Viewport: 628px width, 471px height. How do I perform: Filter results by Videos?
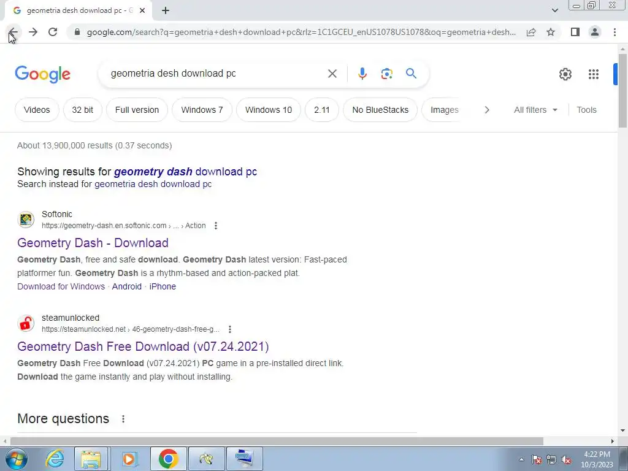[37, 110]
